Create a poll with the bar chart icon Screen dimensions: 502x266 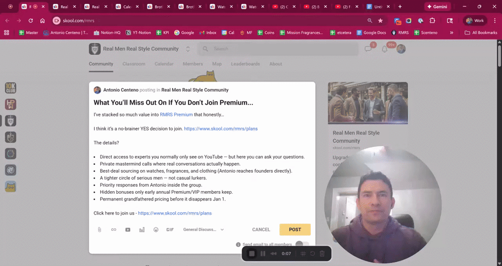tap(142, 230)
